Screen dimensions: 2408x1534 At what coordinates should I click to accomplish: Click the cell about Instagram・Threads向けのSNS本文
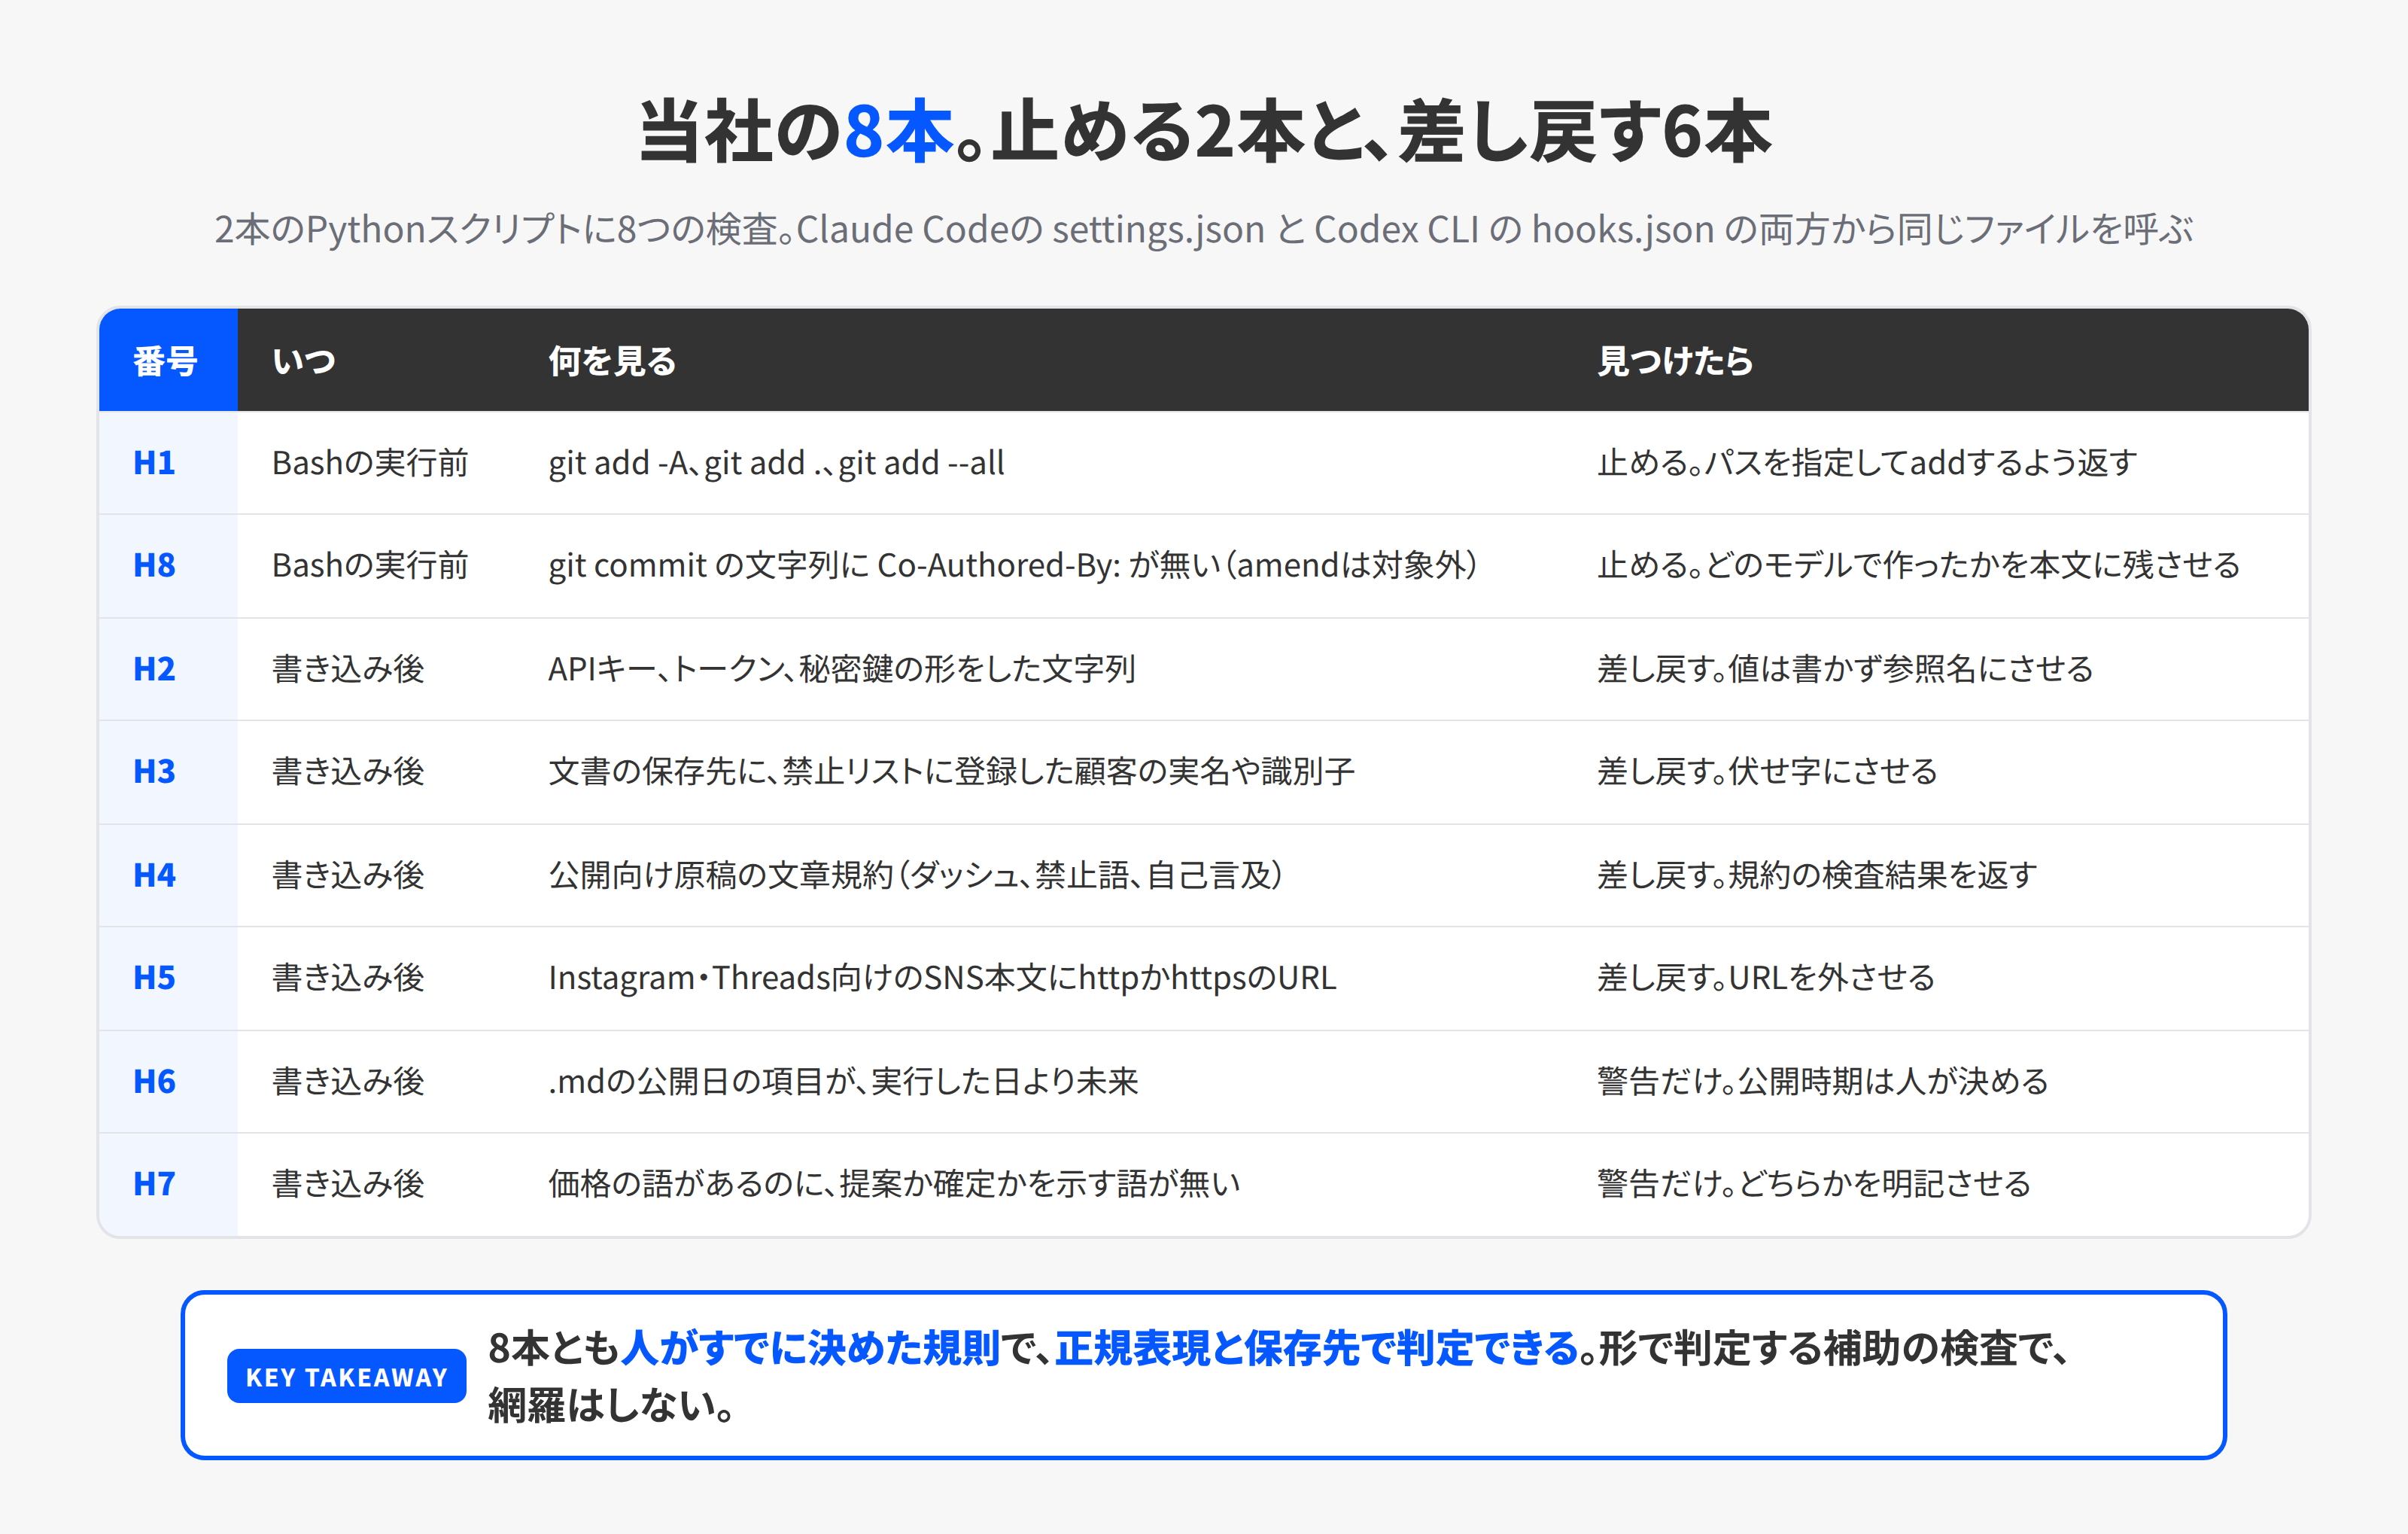[x=942, y=978]
